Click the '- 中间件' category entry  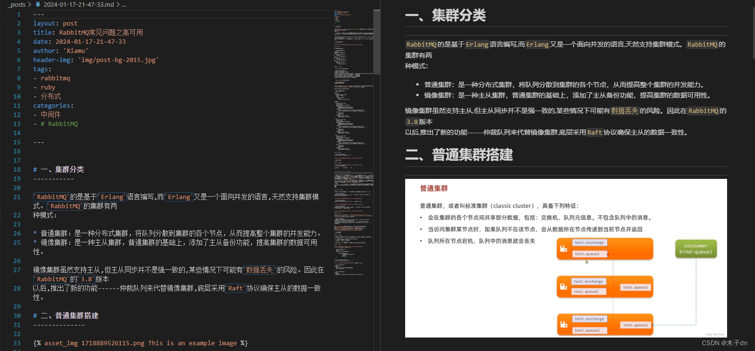(x=47, y=114)
